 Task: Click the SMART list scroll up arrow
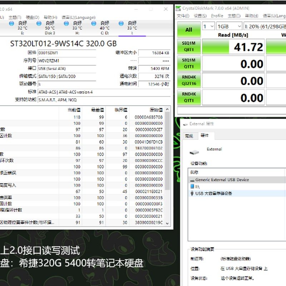coord(167,109)
